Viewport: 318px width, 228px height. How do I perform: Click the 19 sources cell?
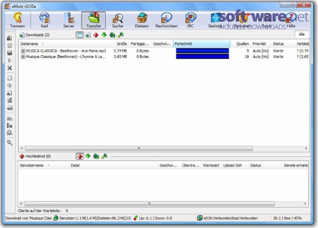pyautogui.click(x=246, y=57)
